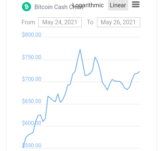Click the Bitcoin Cash logo icon

tap(27, 7)
